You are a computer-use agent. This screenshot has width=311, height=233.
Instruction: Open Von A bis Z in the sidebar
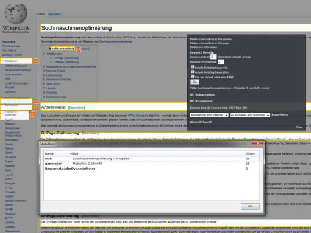pyautogui.click(x=9, y=50)
